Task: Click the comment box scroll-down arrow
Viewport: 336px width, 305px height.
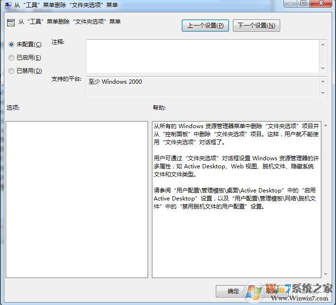Action: tap(323, 68)
